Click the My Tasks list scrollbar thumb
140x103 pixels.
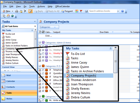pos(35,39)
